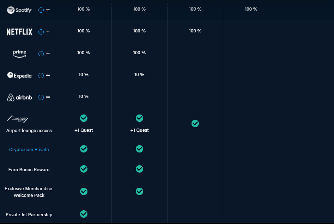Select the 'Earn Bonus Reward' label
Screen dimensions: 334x224
click(x=29, y=169)
